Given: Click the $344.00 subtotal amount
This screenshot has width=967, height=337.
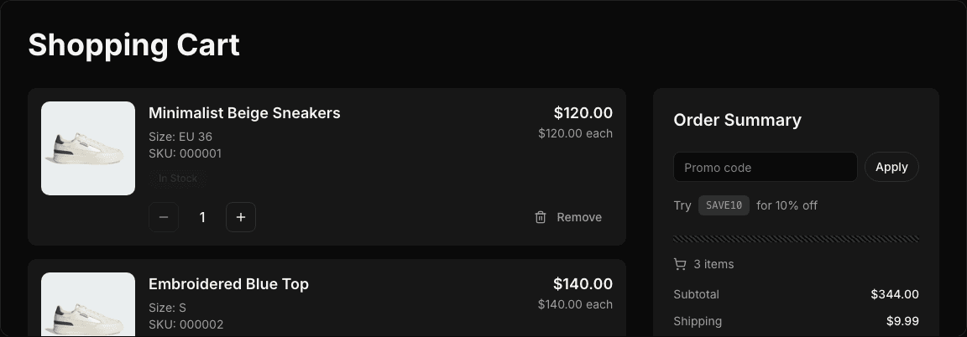Looking at the screenshot, I should (x=895, y=294).
